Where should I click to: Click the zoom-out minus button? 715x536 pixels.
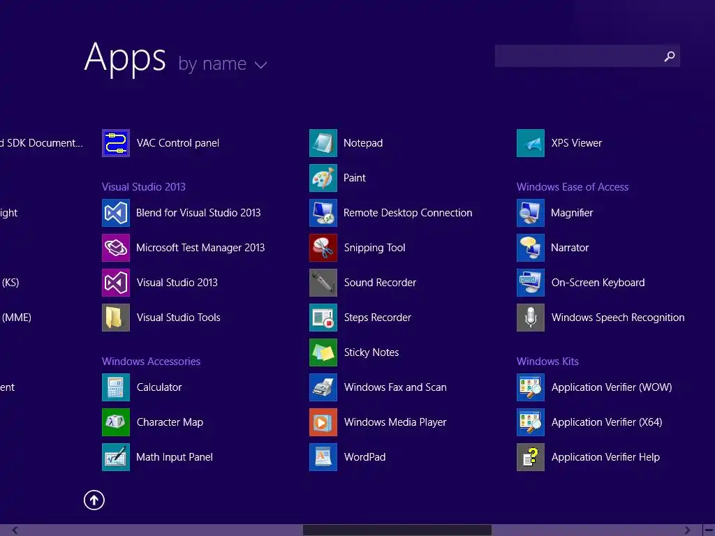coord(709,530)
